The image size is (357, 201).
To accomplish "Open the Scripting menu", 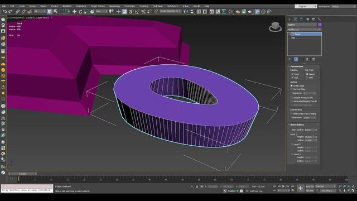I will coord(144,6).
